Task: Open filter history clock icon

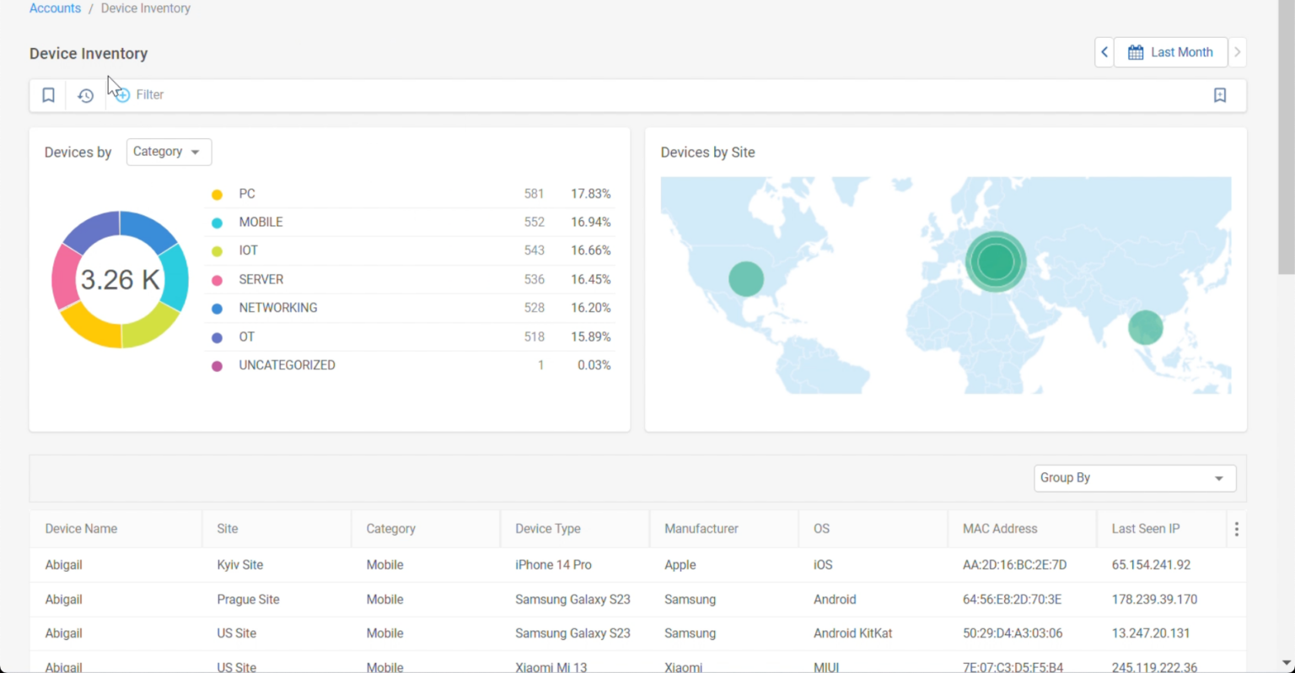Action: click(85, 95)
